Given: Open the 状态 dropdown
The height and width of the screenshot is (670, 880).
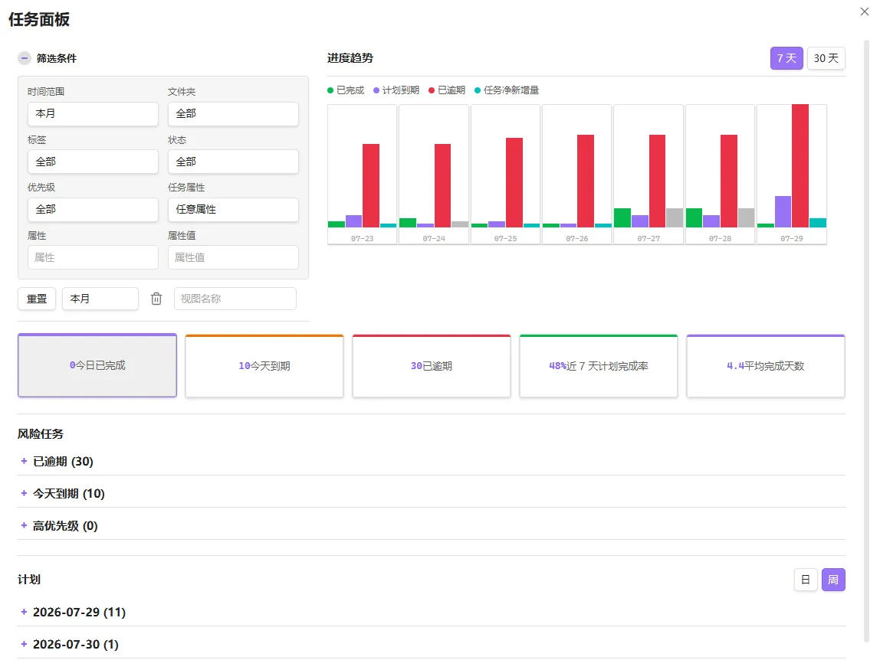Looking at the screenshot, I should click(233, 162).
